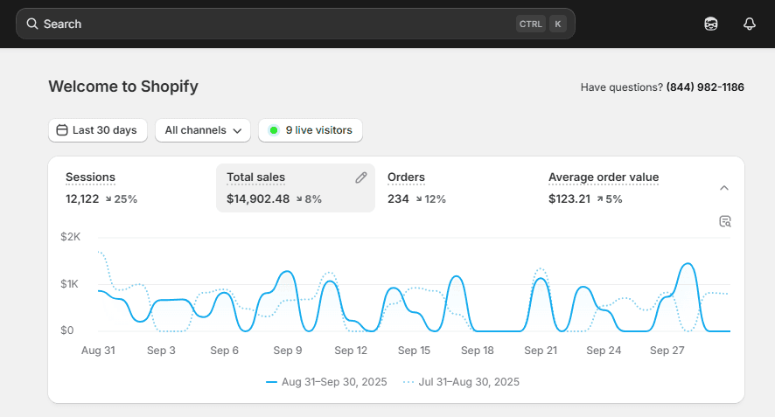Image resolution: width=775 pixels, height=417 pixels.
Task: Click the Sep 9 axis label
Action: point(288,351)
